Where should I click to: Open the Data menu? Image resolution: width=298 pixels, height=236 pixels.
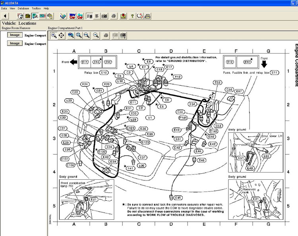coord(4,8)
